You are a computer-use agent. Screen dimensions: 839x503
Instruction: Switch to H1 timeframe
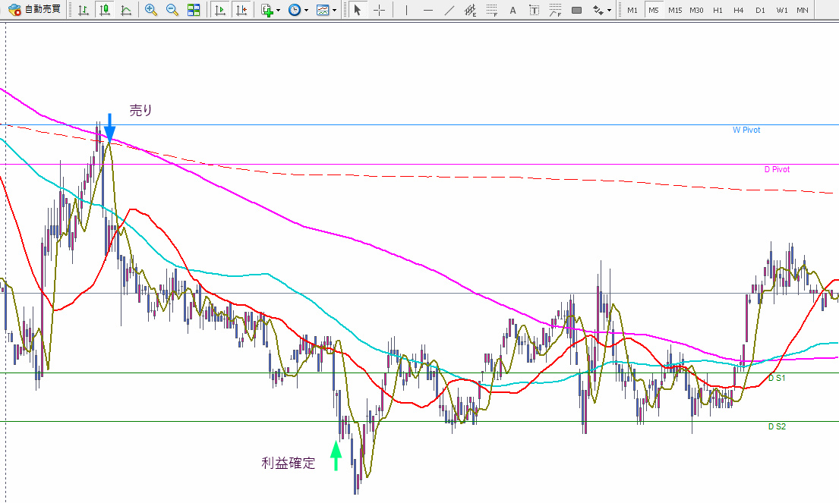click(x=718, y=10)
